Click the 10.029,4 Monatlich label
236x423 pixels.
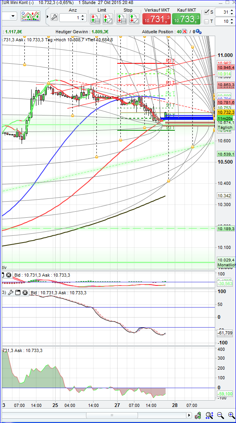226,262
